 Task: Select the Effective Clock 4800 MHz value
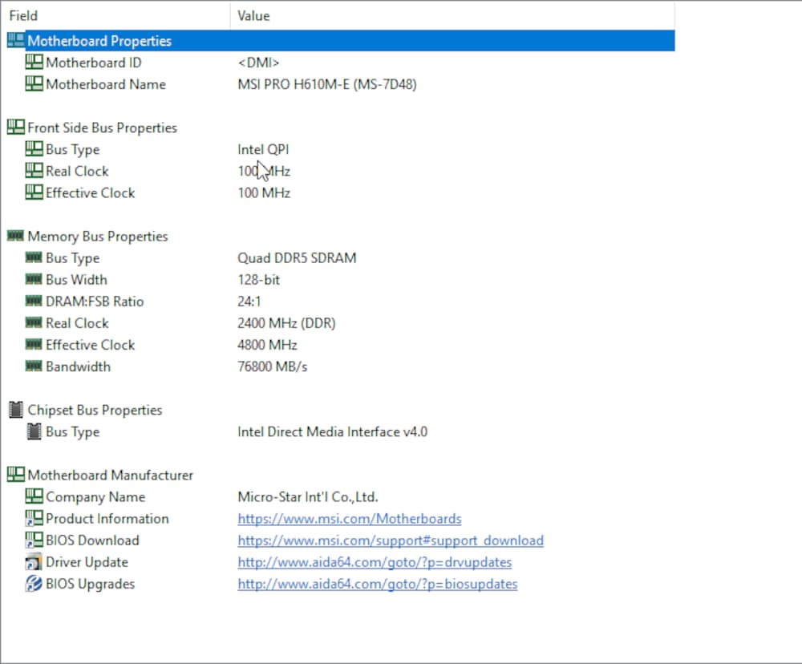[267, 345]
